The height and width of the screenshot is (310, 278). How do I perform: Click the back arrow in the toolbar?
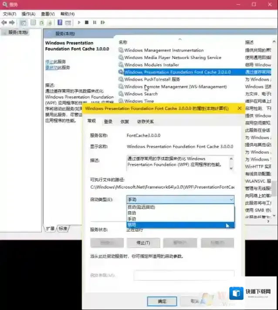(4, 22)
